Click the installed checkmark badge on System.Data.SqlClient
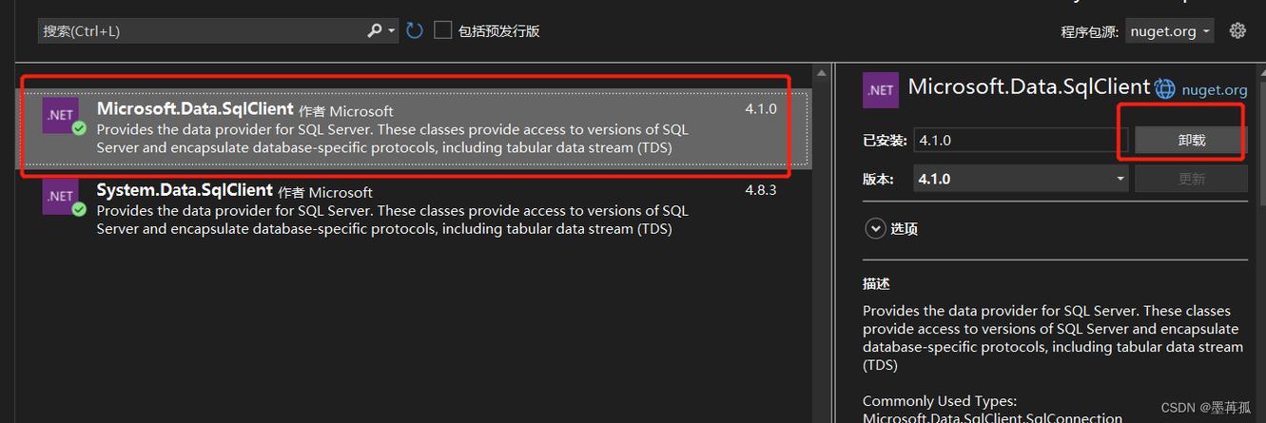 click(79, 209)
